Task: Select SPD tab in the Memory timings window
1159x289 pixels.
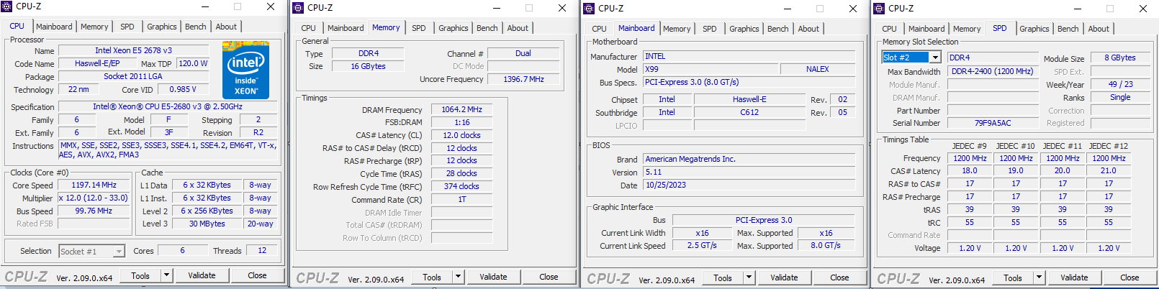Action: [419, 28]
